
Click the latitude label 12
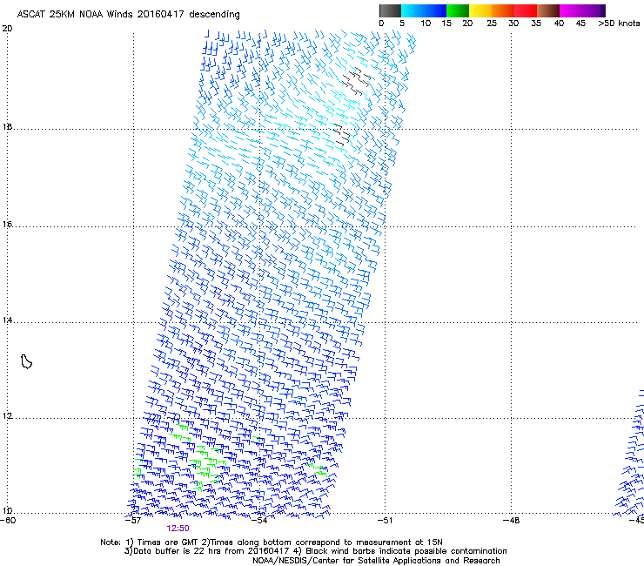click(7, 416)
